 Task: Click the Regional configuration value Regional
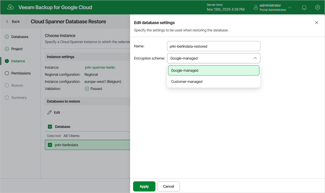tap(91, 74)
